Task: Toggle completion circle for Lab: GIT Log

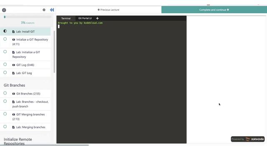Action: click(x=5, y=72)
